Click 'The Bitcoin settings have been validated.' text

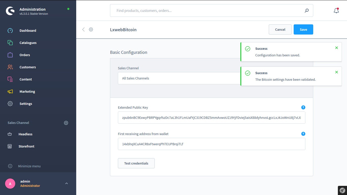286,79
